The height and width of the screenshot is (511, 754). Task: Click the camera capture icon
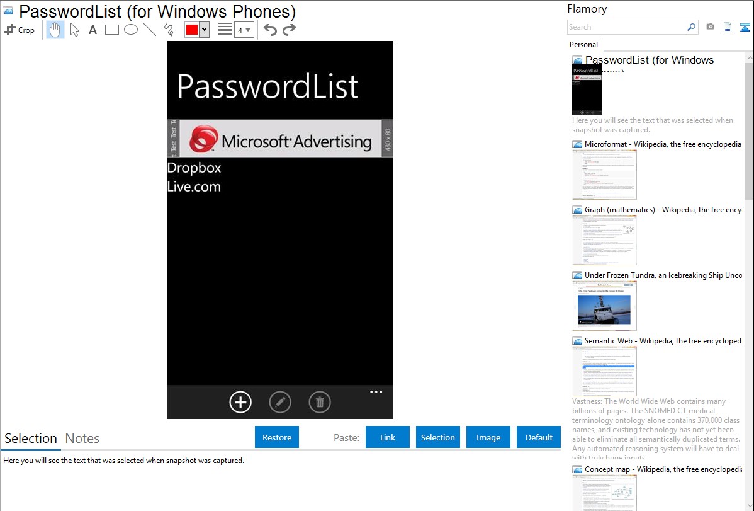710,27
